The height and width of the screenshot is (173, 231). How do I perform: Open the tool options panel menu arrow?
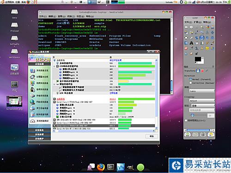click(x=213, y=66)
